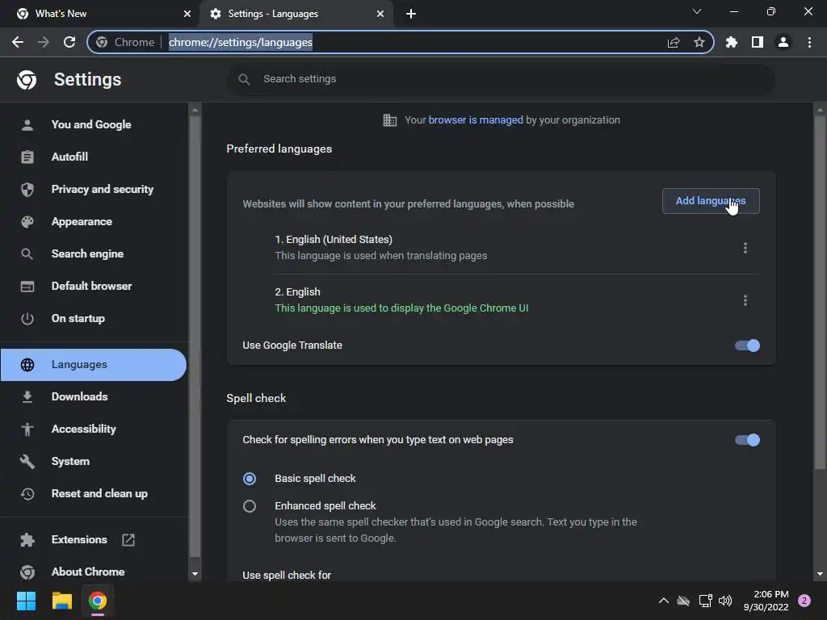Click sidebar scroll up arrow
The width and height of the screenshot is (827, 620).
pyautogui.click(x=195, y=110)
